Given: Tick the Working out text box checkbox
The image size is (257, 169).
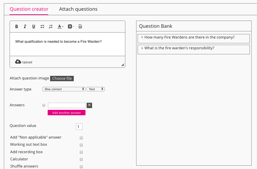Looking at the screenshot, I should click(x=81, y=145).
